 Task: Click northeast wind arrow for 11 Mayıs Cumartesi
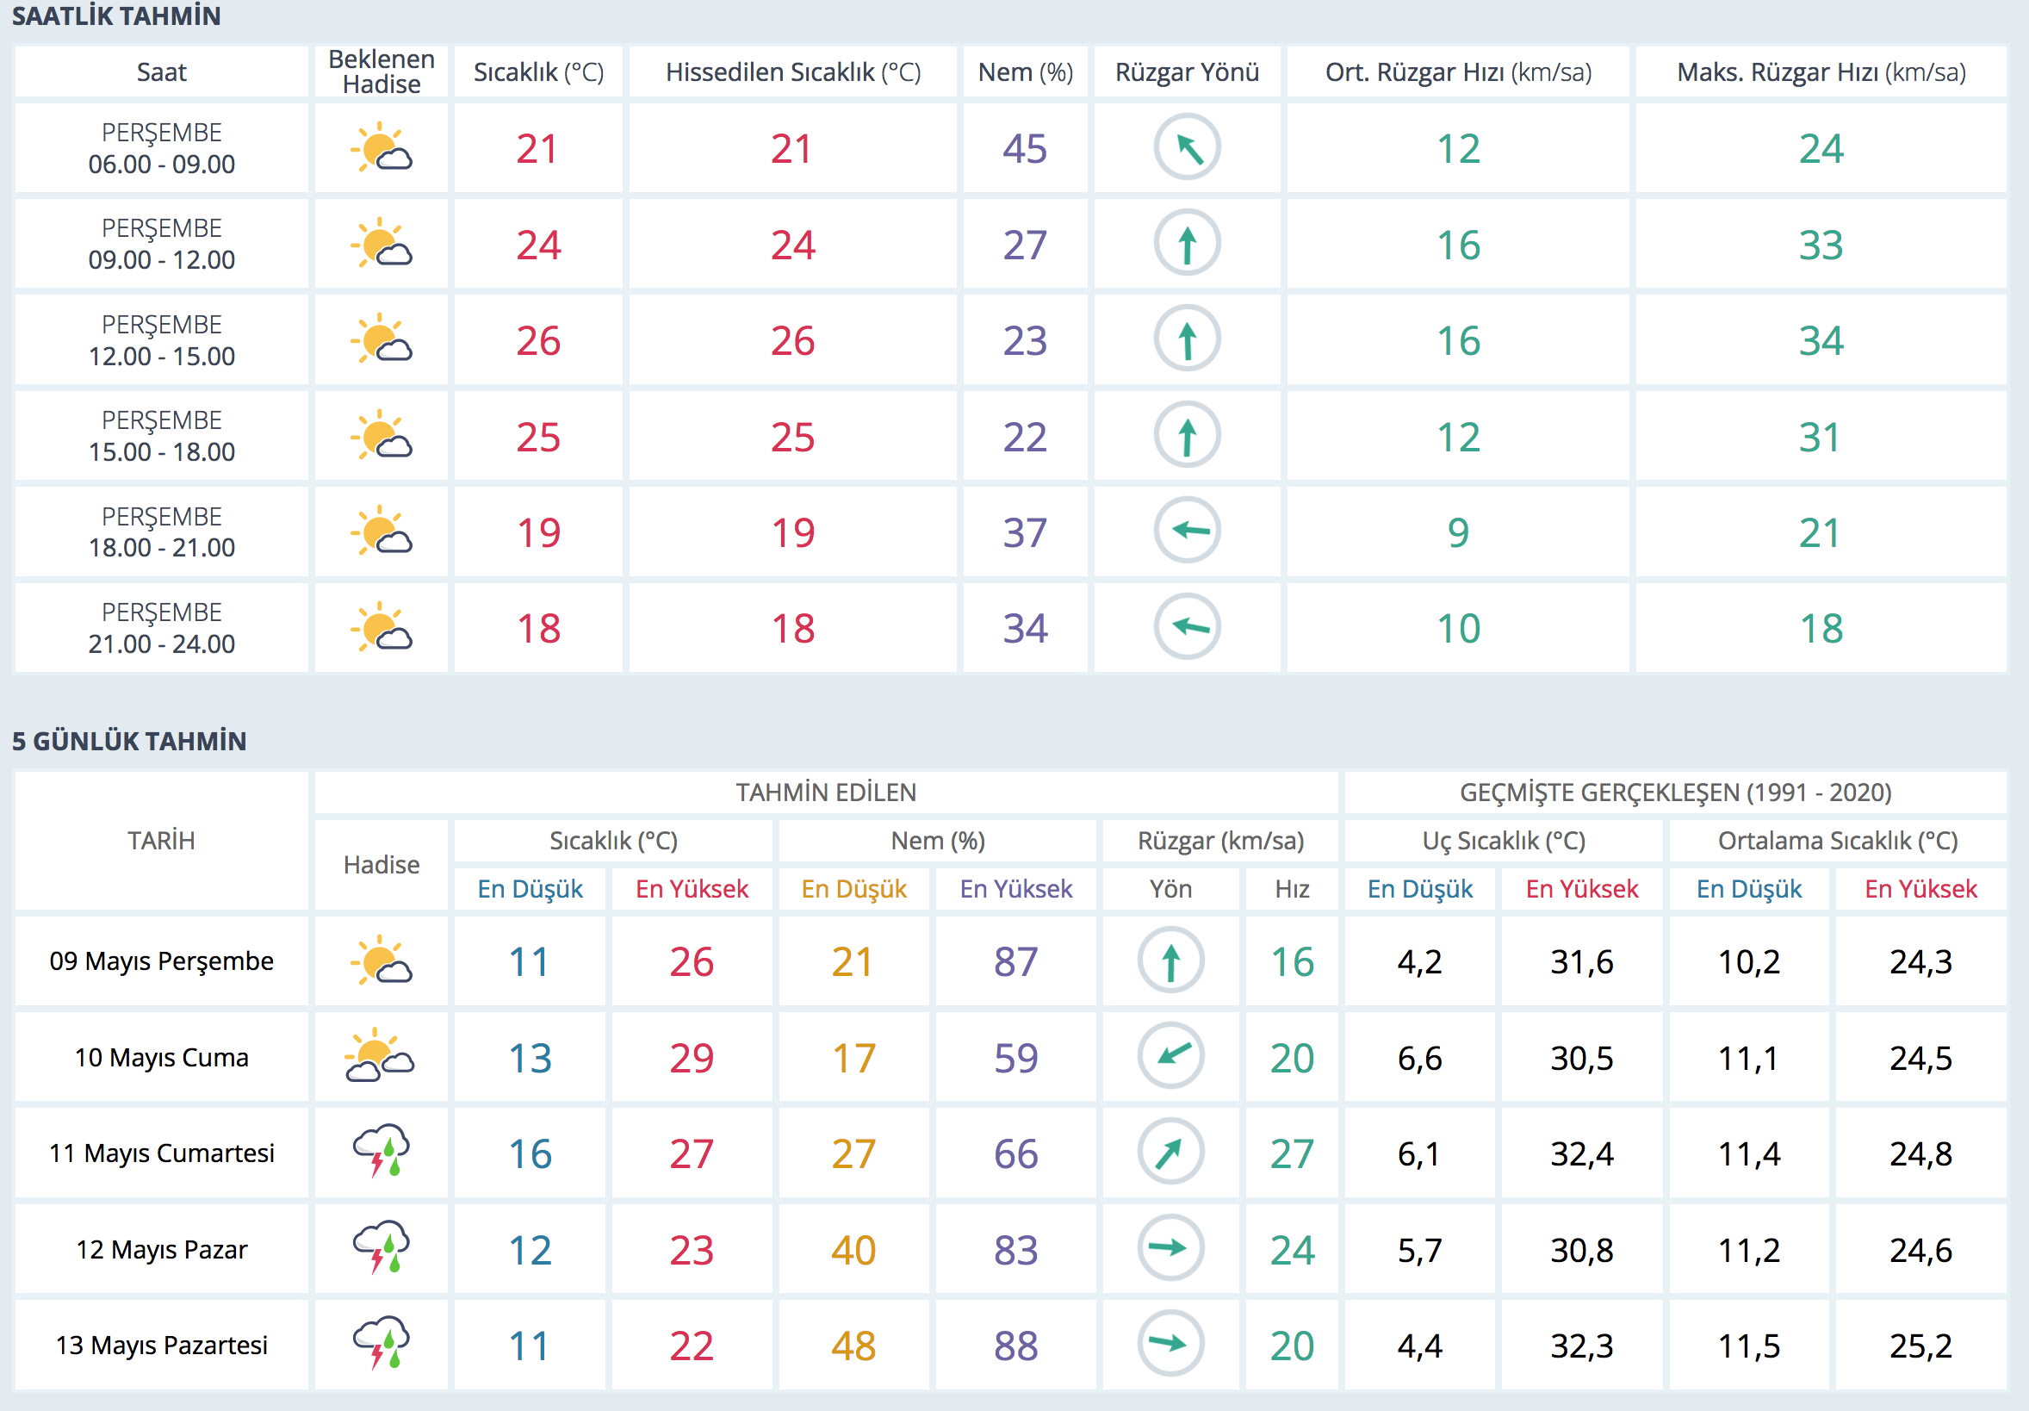pyautogui.click(x=1170, y=1152)
